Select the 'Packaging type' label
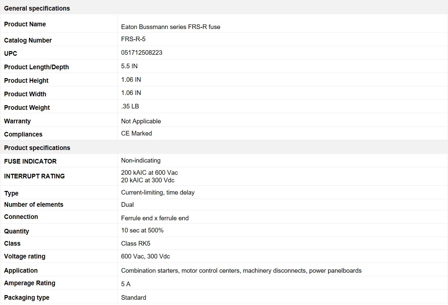Screen dimensions: 448x305 click(27, 297)
